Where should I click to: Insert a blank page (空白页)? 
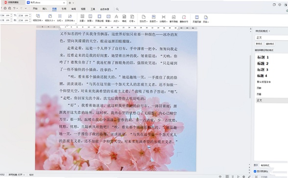(144, 19)
